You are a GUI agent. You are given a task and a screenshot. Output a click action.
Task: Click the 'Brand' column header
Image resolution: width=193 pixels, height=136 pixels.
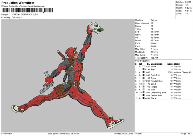point(177,64)
